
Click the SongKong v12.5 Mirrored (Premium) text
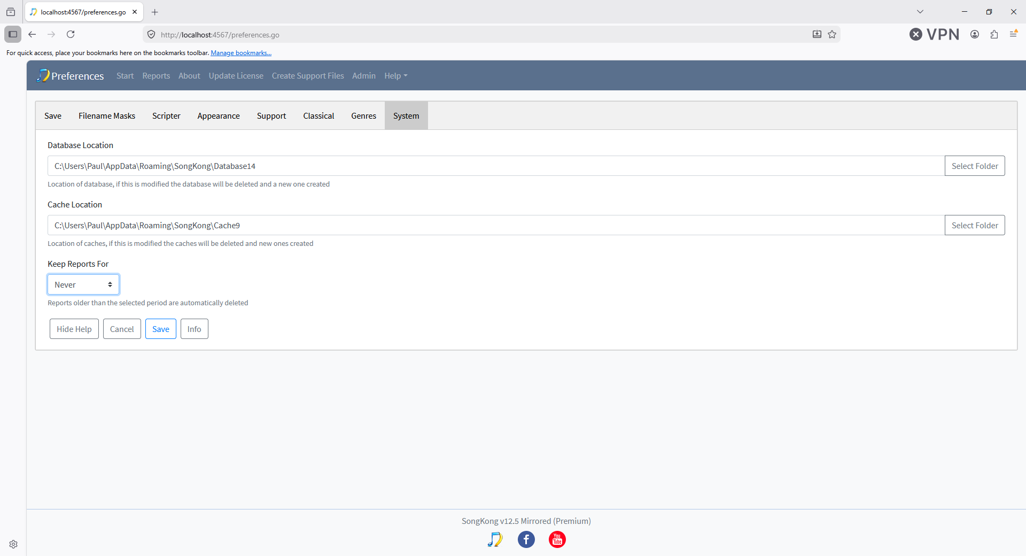pyautogui.click(x=526, y=521)
